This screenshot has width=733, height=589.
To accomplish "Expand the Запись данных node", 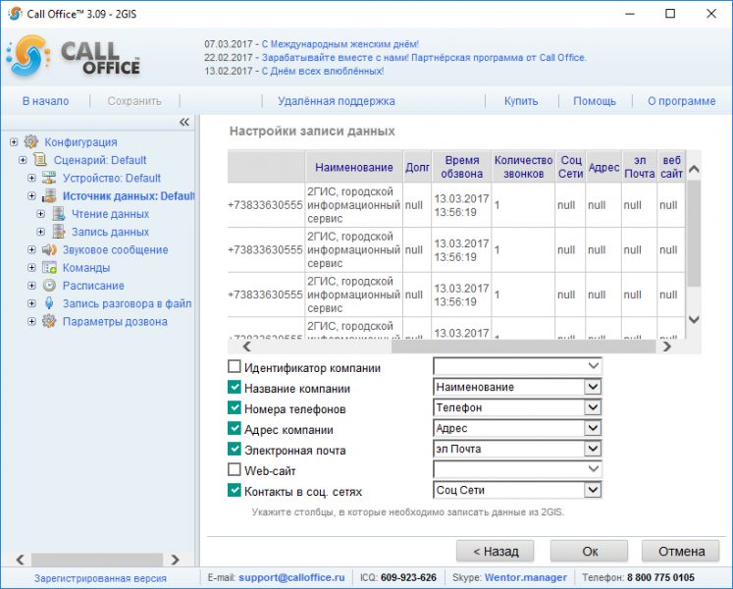I will tap(40, 232).
